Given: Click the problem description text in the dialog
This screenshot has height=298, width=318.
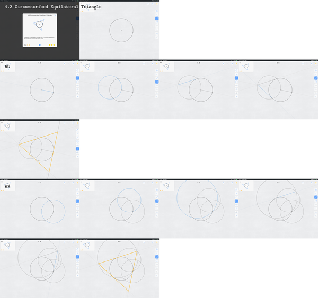Looking at the screenshot, I should point(39,38).
